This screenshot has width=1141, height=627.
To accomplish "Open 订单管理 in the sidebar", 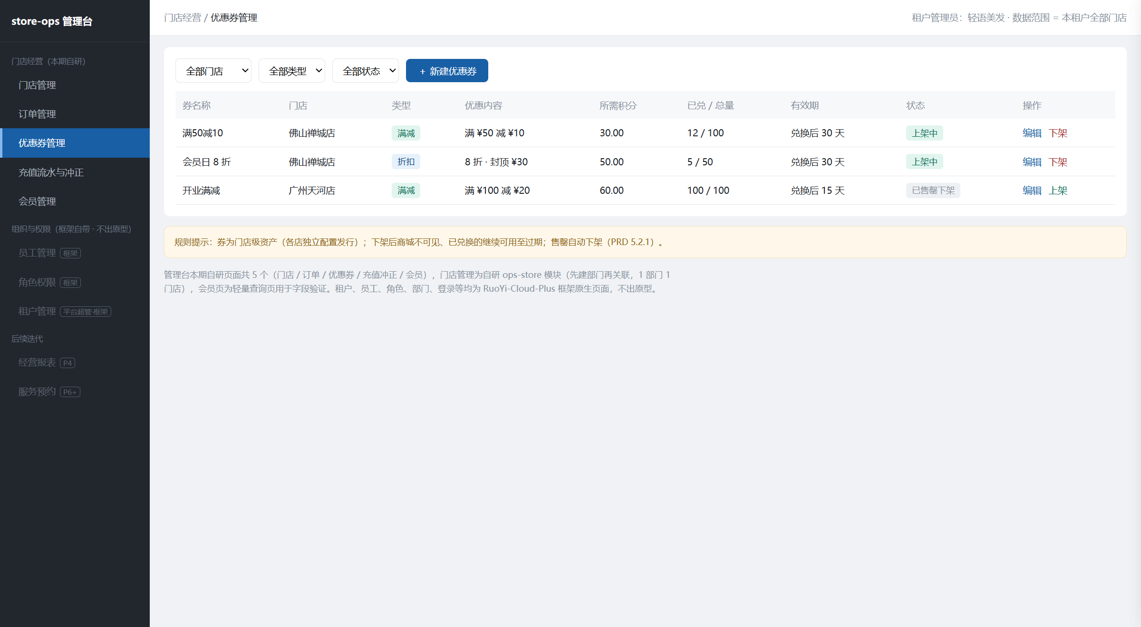I will point(75,114).
